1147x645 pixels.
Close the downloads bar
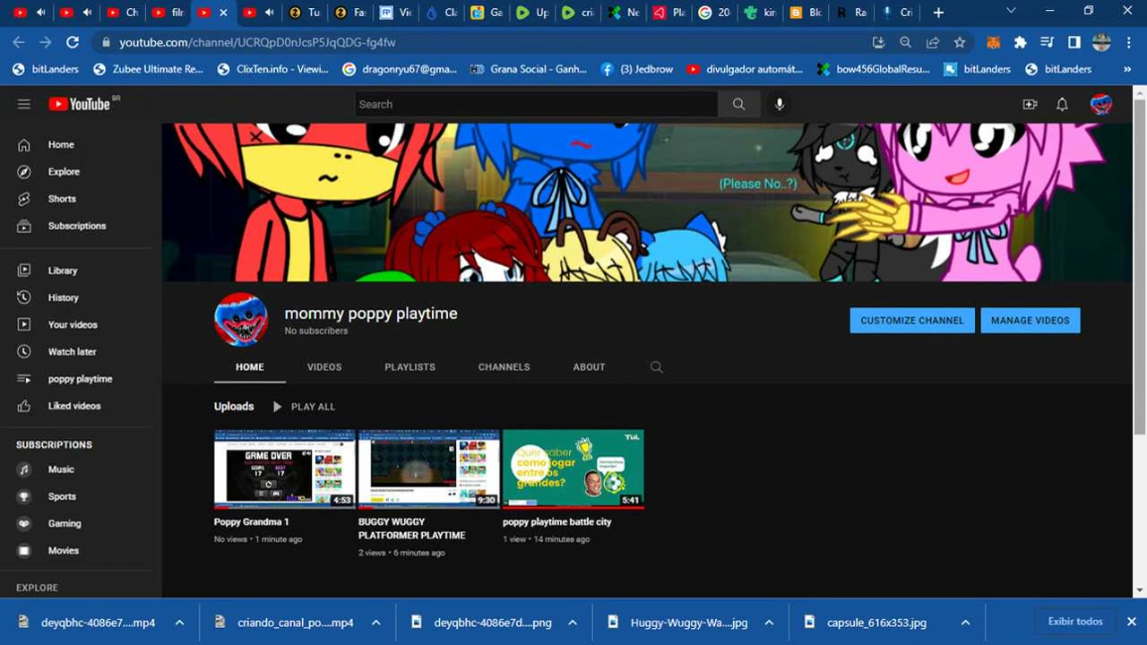[1132, 622]
